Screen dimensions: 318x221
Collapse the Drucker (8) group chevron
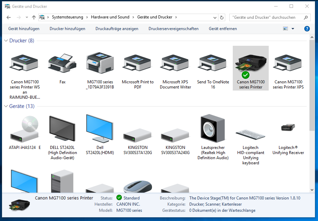6,40
